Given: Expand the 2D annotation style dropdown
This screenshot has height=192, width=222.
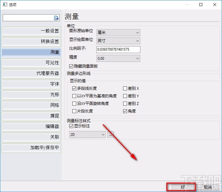Looking at the screenshot, I should click(x=87, y=134).
